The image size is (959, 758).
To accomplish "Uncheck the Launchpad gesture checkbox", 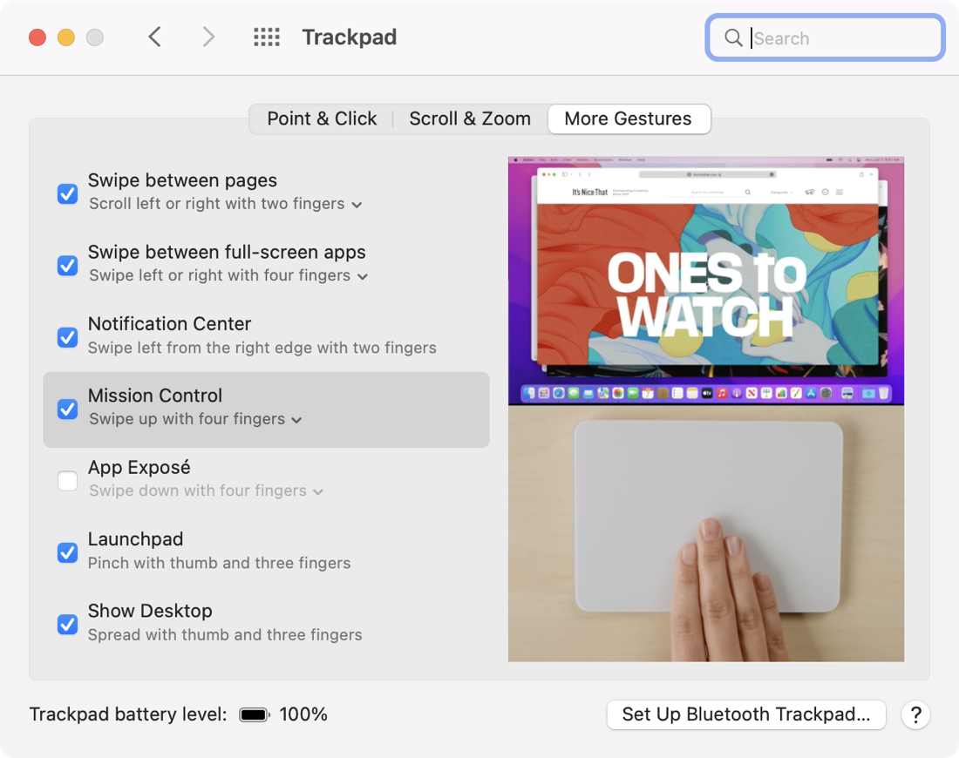I will coord(67,552).
